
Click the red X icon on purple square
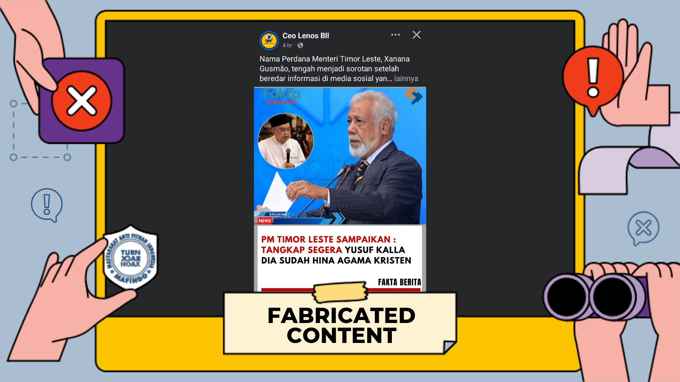[x=82, y=101]
